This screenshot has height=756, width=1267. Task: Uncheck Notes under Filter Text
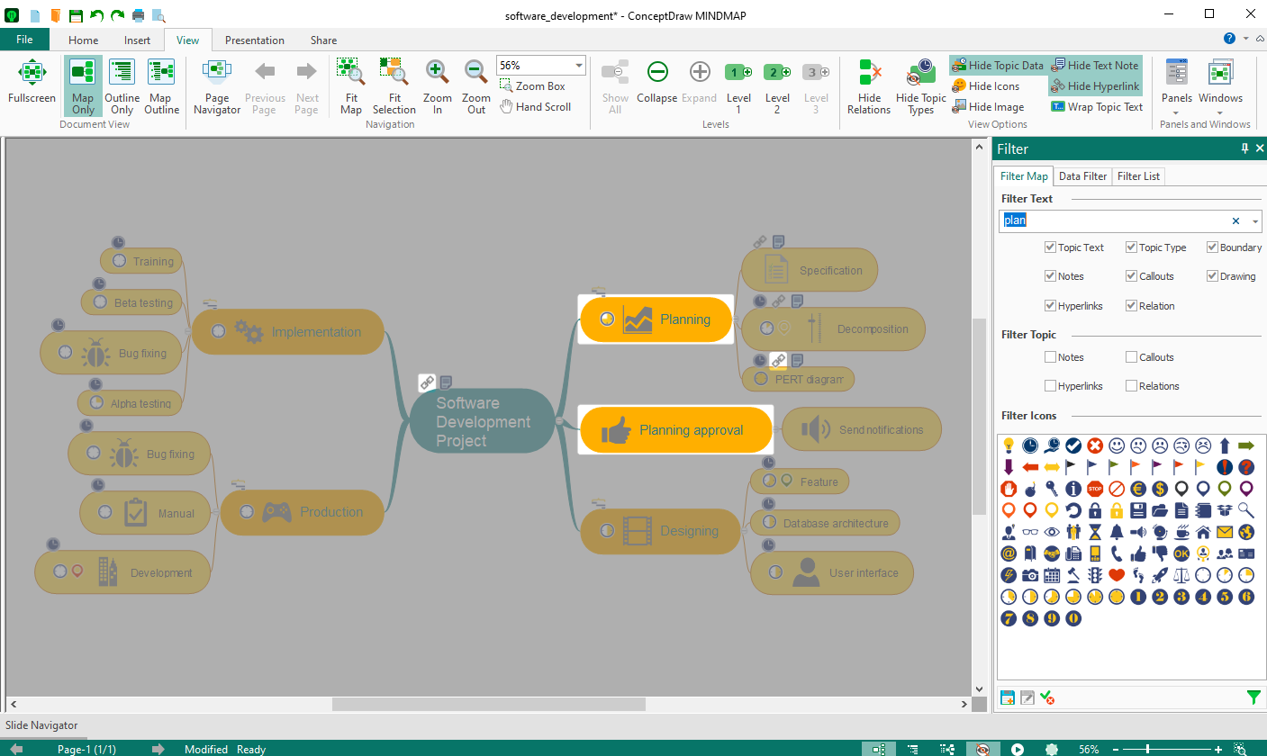tap(1050, 276)
